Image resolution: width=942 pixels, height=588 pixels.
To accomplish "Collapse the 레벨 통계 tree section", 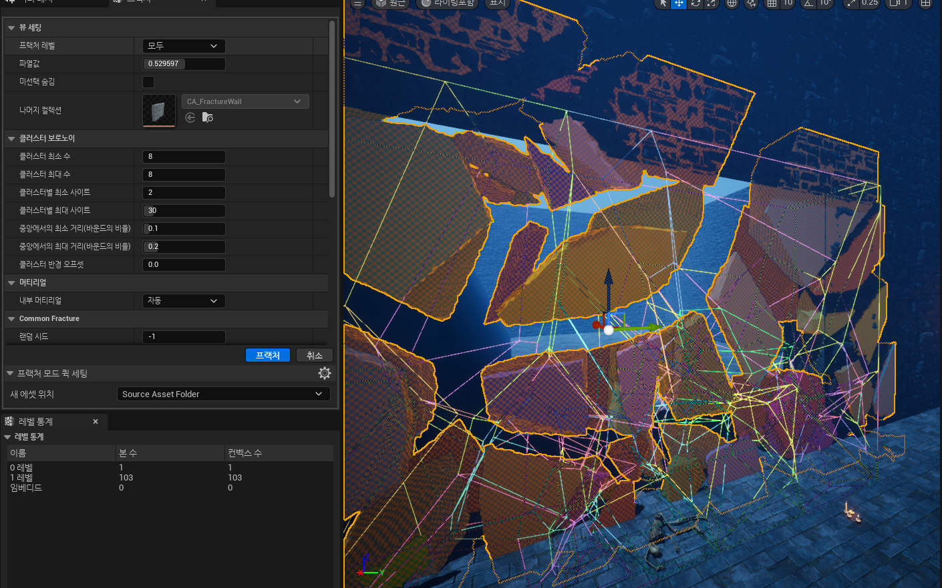I will (x=7, y=437).
